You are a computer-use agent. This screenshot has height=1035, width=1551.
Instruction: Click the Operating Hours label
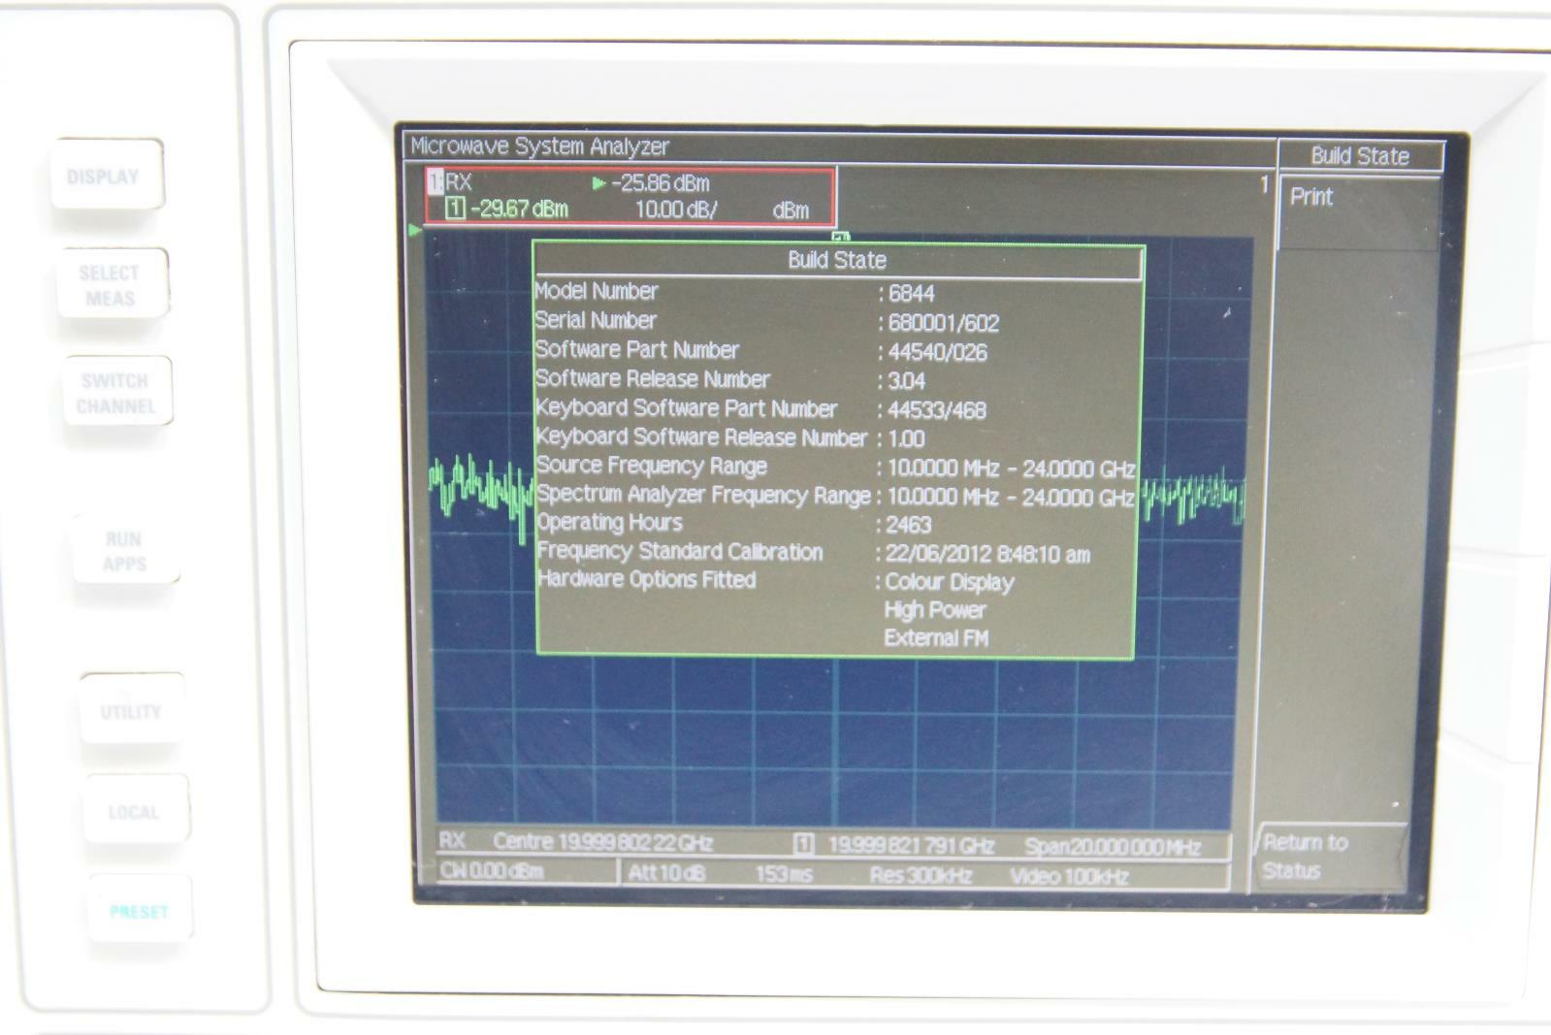(x=610, y=522)
